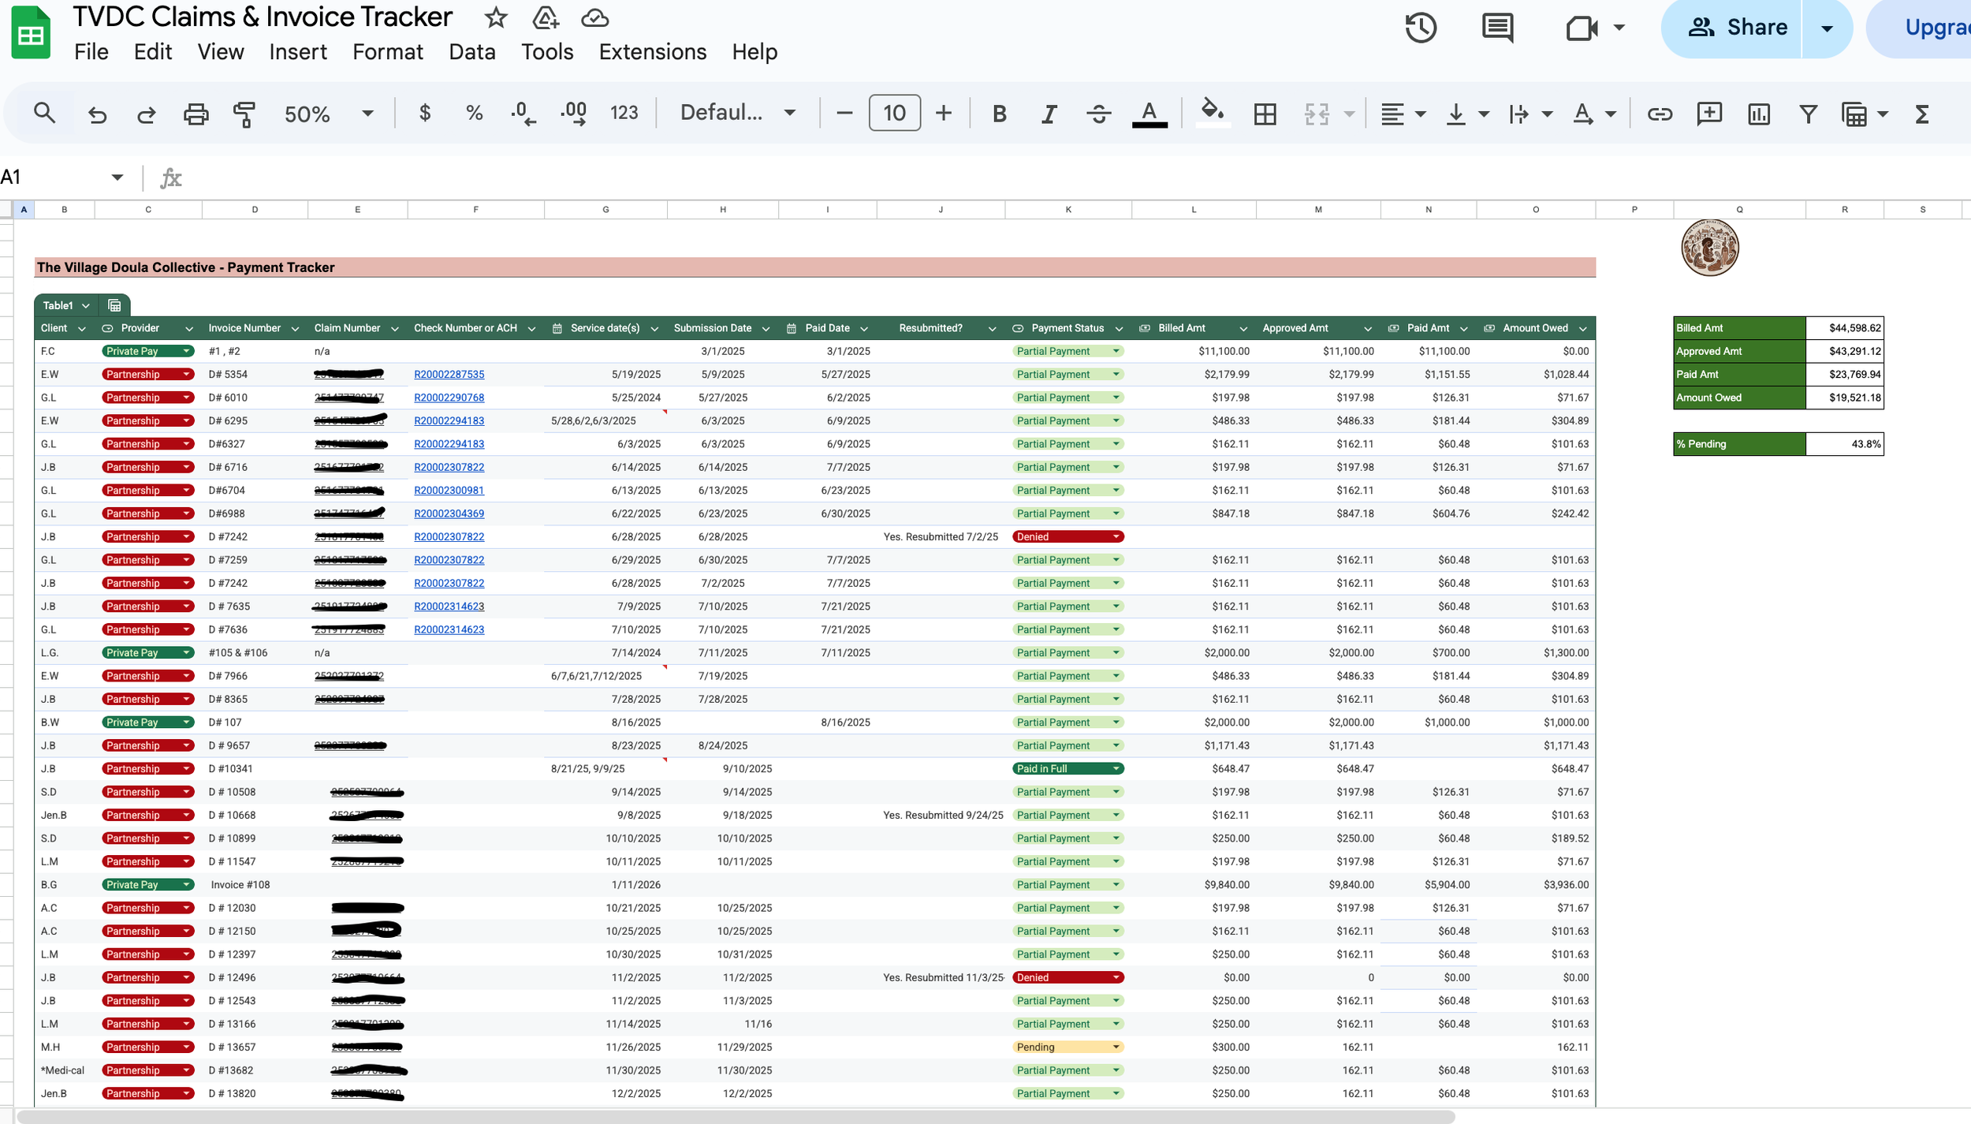Screen dimensions: 1971x1124
Task: Format selection as currency
Action: click(424, 113)
